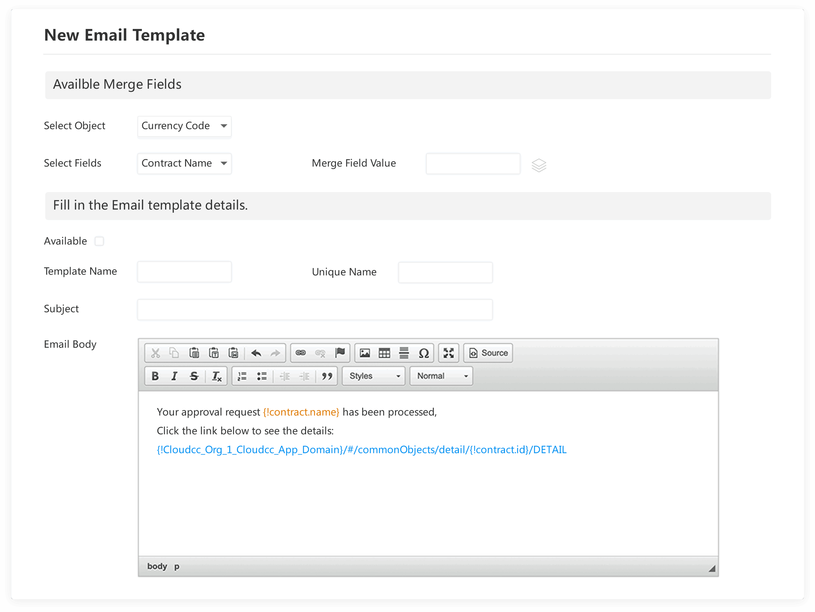Image resolution: width=815 pixels, height=612 pixels.
Task: Enable the Available checkbox
Action: click(x=99, y=241)
